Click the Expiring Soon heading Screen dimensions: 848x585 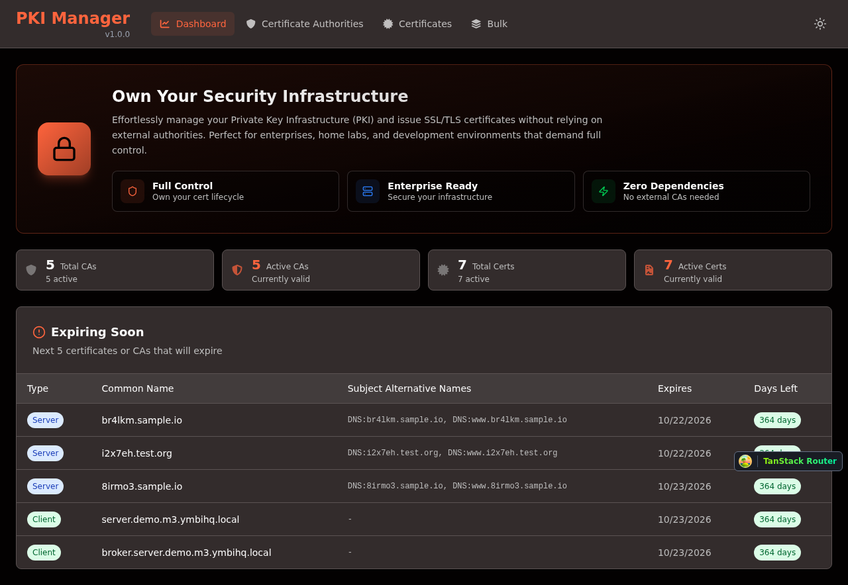click(97, 332)
